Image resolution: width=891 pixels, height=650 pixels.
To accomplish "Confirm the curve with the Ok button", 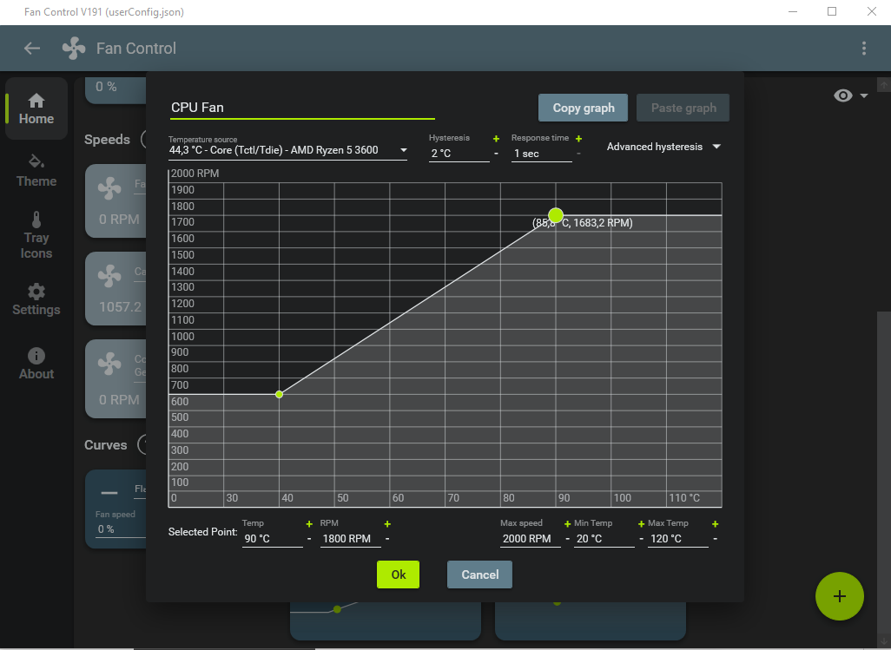I will click(398, 574).
